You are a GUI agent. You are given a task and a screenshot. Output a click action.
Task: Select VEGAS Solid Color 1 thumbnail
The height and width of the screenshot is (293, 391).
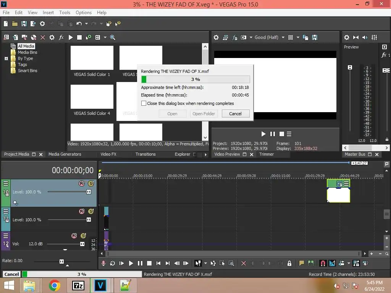pos(92,58)
